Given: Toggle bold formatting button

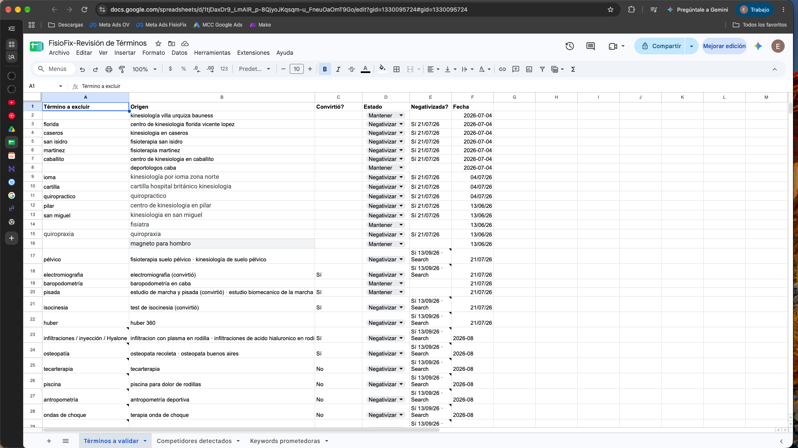Looking at the screenshot, I should 325,69.
